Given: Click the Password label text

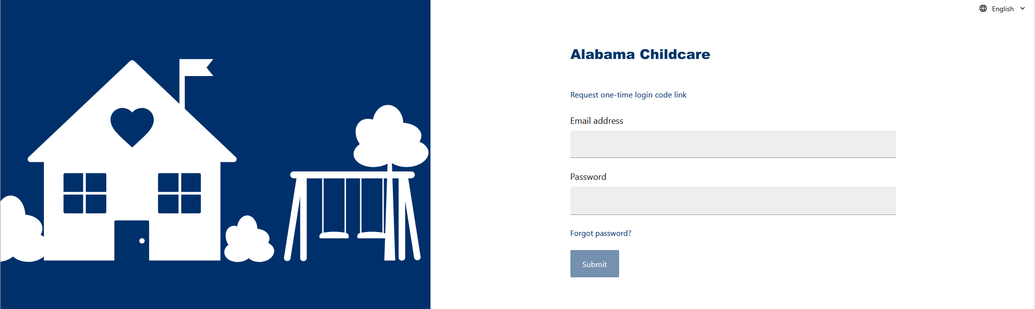Looking at the screenshot, I should tap(588, 176).
